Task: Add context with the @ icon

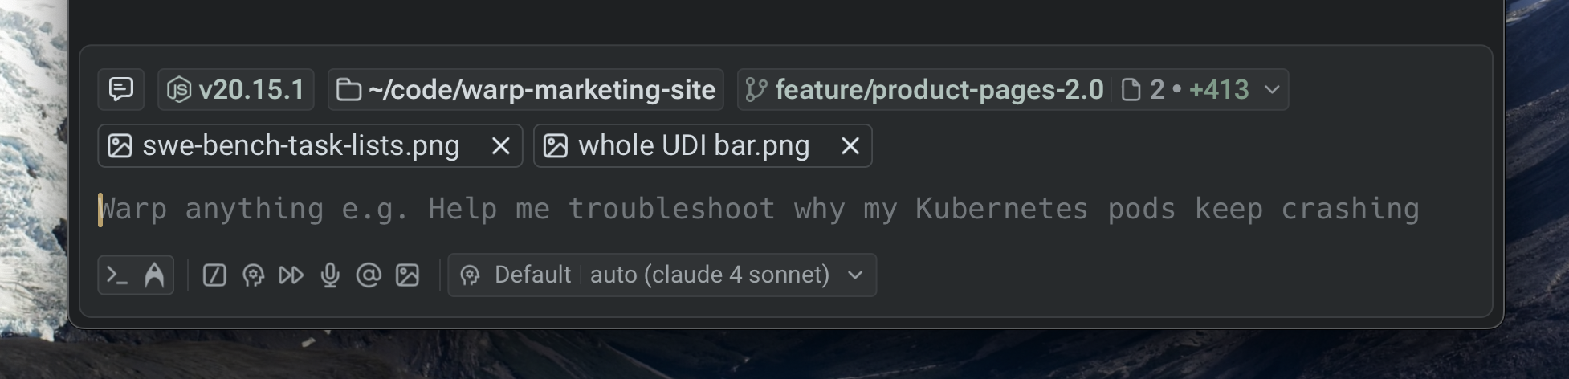Action: pyautogui.click(x=369, y=275)
